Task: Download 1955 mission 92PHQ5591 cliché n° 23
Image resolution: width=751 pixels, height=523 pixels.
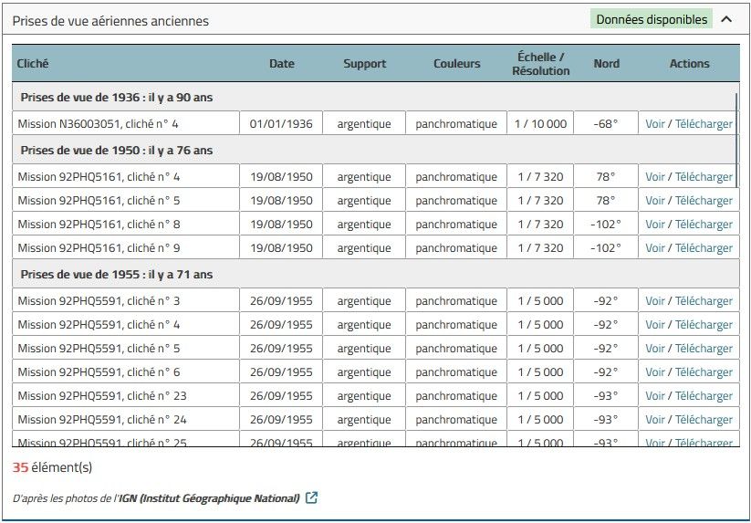Action: 704,396
